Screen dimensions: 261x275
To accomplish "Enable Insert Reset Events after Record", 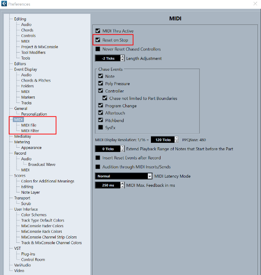I will (97, 158).
